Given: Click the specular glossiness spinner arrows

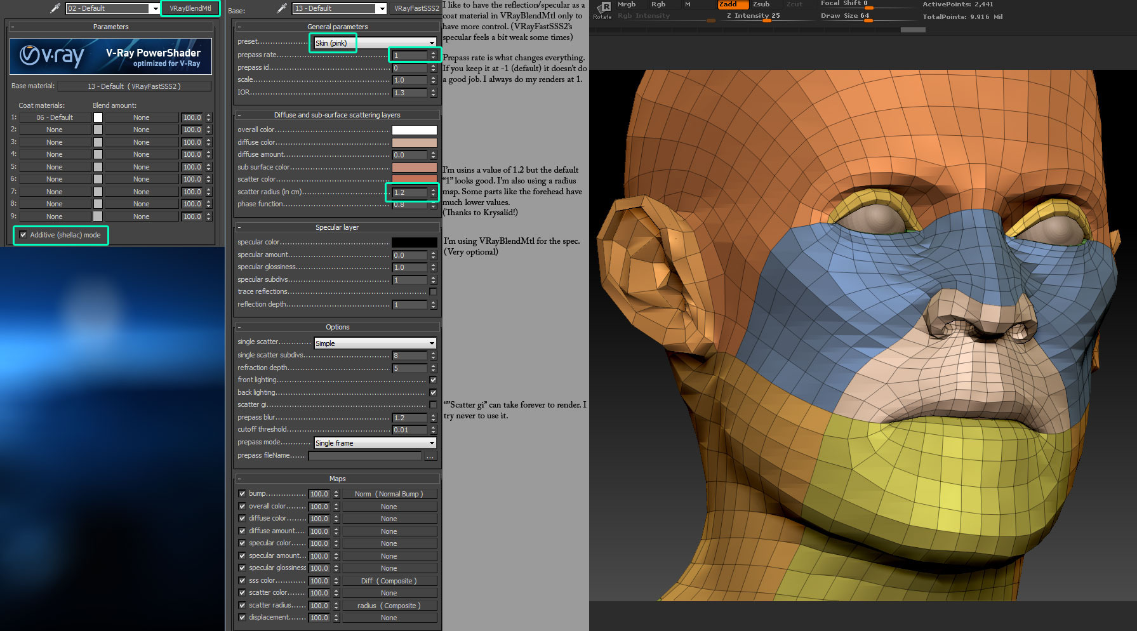Looking at the screenshot, I should point(434,267).
